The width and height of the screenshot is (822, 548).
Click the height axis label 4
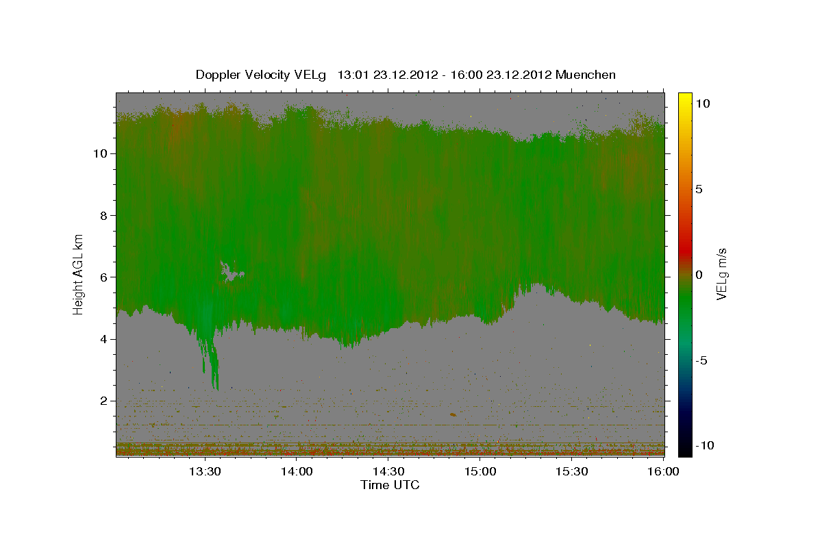click(104, 339)
